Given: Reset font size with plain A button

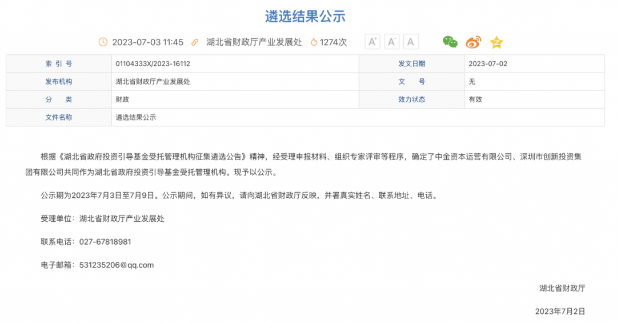Looking at the screenshot, I should [x=411, y=42].
